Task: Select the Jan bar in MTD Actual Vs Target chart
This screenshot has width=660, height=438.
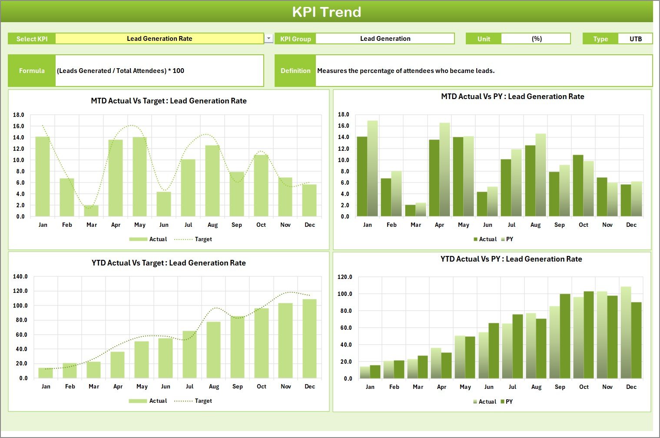Action: 43,176
